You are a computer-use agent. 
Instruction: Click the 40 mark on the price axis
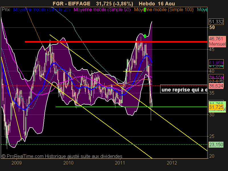coord(212,71)
